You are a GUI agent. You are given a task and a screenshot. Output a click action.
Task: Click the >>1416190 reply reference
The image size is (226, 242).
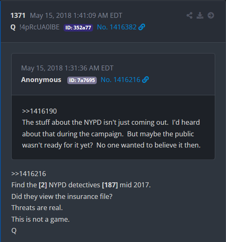click(39, 111)
